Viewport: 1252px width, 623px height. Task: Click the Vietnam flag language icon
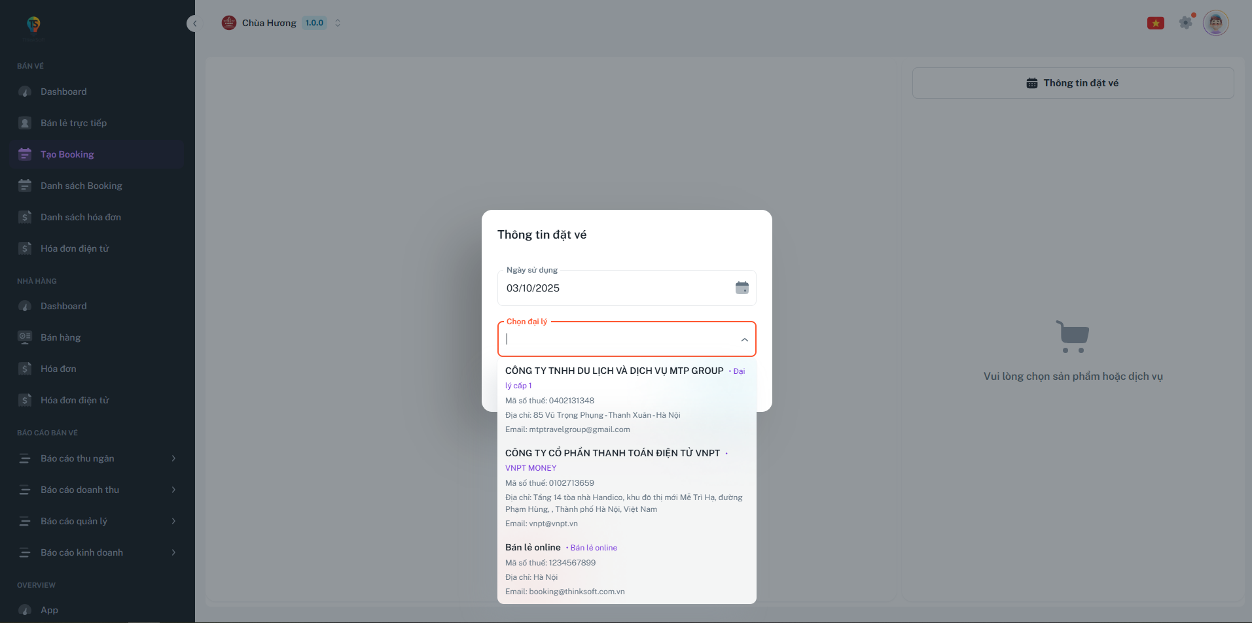click(1155, 24)
